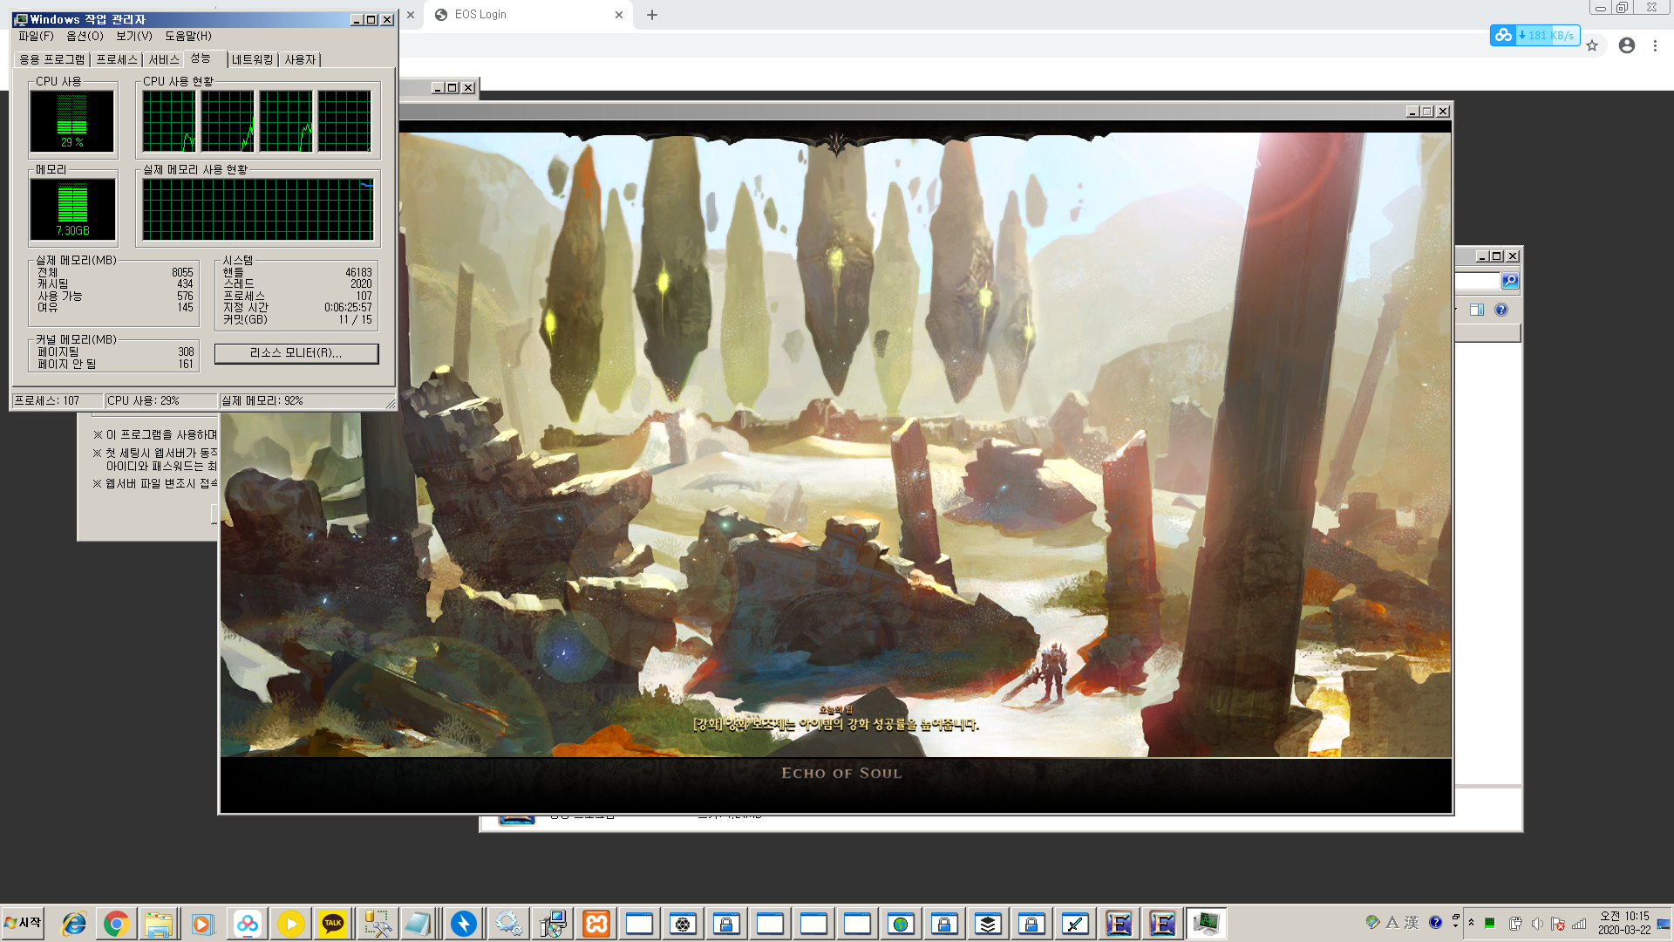Open the volume speaker tray icon

click(1536, 924)
